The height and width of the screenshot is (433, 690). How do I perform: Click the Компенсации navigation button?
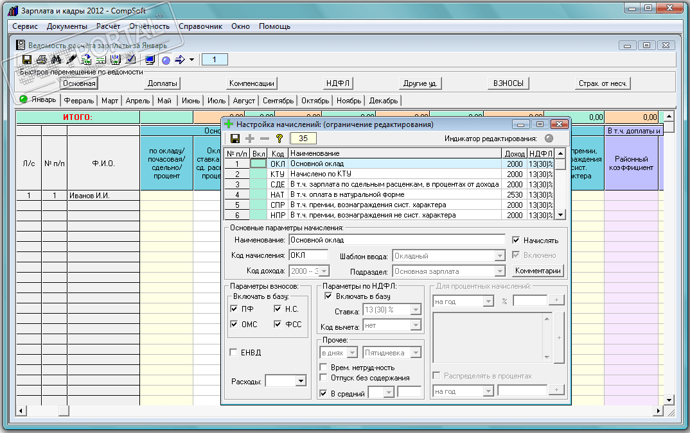[252, 83]
